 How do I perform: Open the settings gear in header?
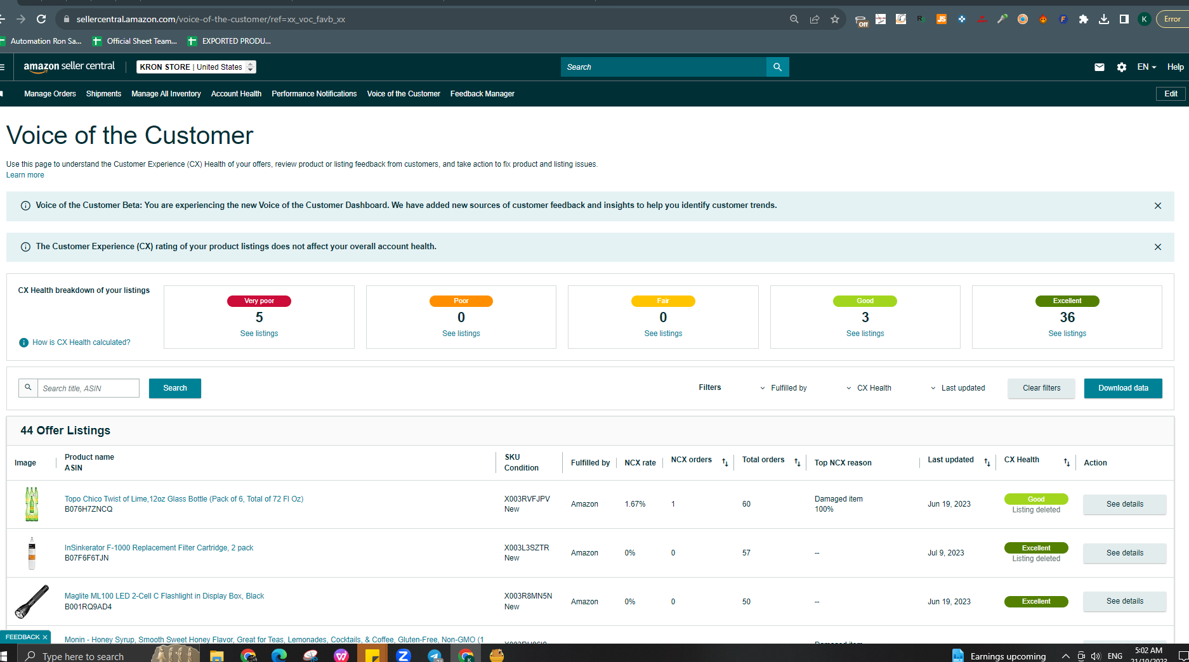1122,67
